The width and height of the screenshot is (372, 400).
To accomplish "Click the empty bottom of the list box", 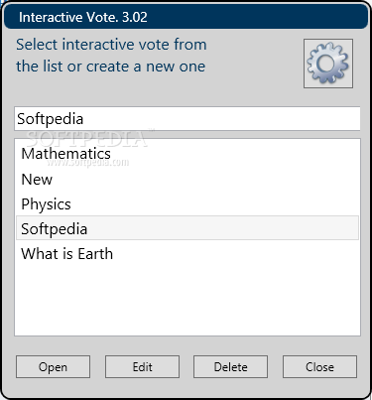I will click(187, 318).
